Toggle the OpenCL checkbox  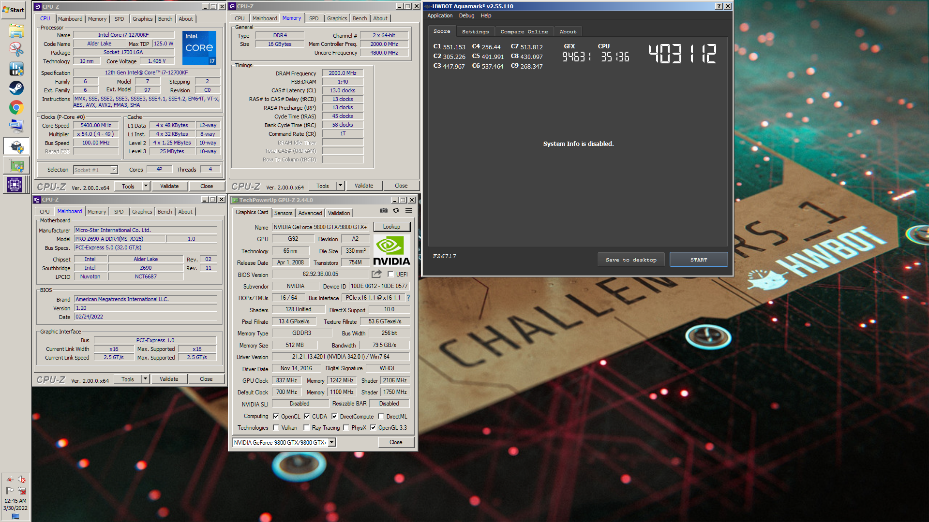coord(276,417)
